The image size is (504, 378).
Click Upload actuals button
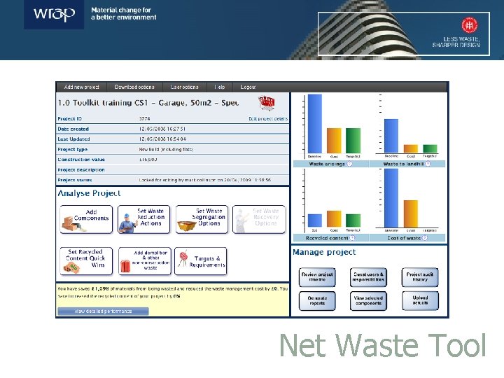420,300
